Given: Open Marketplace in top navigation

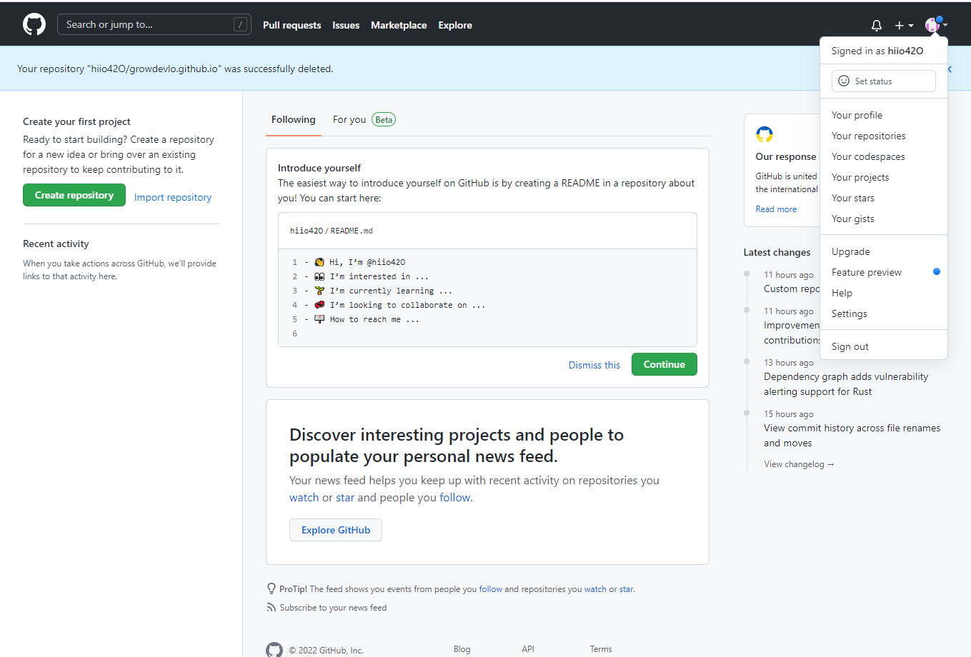Looking at the screenshot, I should tap(399, 25).
